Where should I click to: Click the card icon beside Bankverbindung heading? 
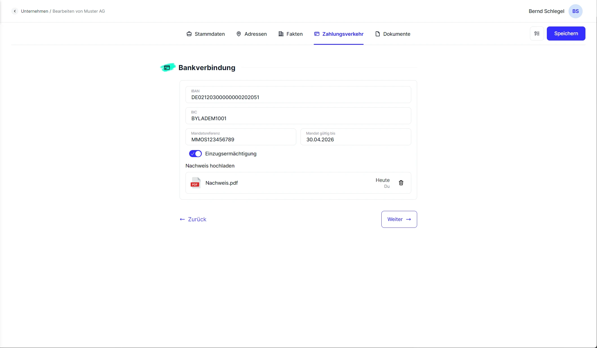pos(167,68)
